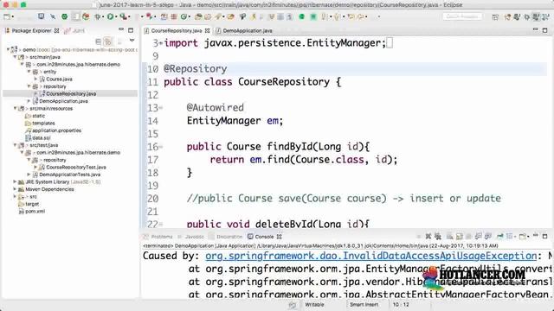Open the Problems tab
The height and width of the screenshot is (311, 554).
pyautogui.click(x=158, y=237)
